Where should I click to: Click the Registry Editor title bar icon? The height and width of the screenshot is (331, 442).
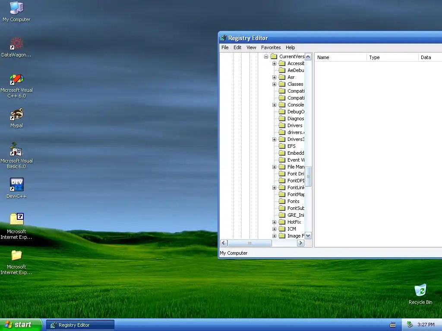point(223,38)
